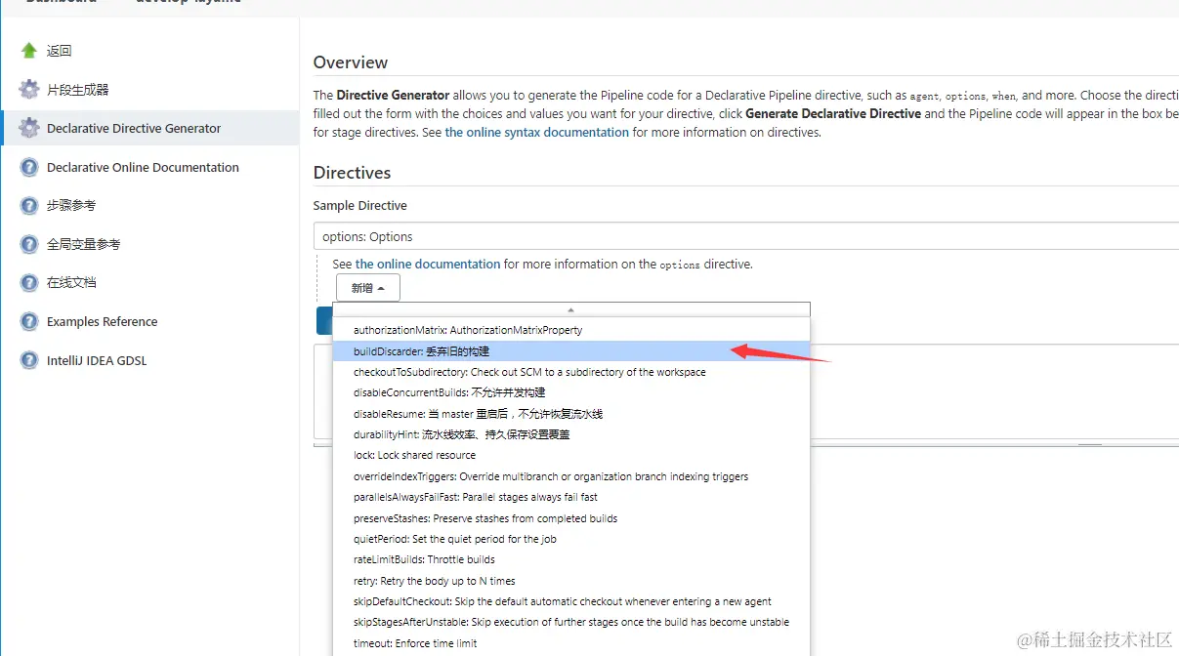Image resolution: width=1179 pixels, height=656 pixels.
Task: Follow the online syntax documentation link
Action: pyautogui.click(x=537, y=132)
